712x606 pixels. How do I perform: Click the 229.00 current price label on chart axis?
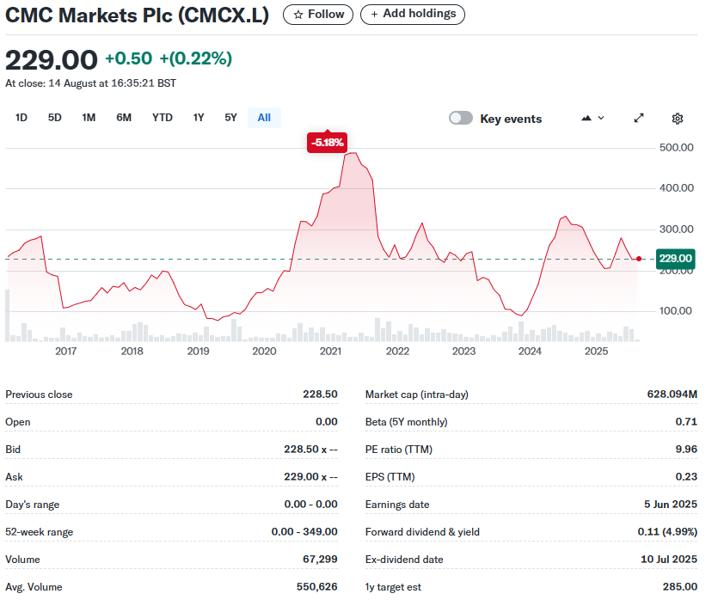[x=676, y=258]
